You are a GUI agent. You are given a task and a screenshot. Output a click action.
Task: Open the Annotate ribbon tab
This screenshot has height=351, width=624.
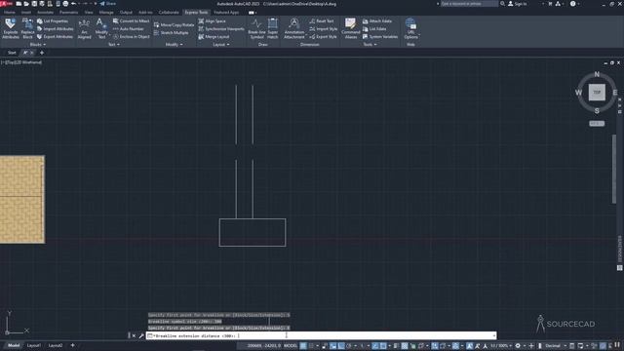coord(46,13)
